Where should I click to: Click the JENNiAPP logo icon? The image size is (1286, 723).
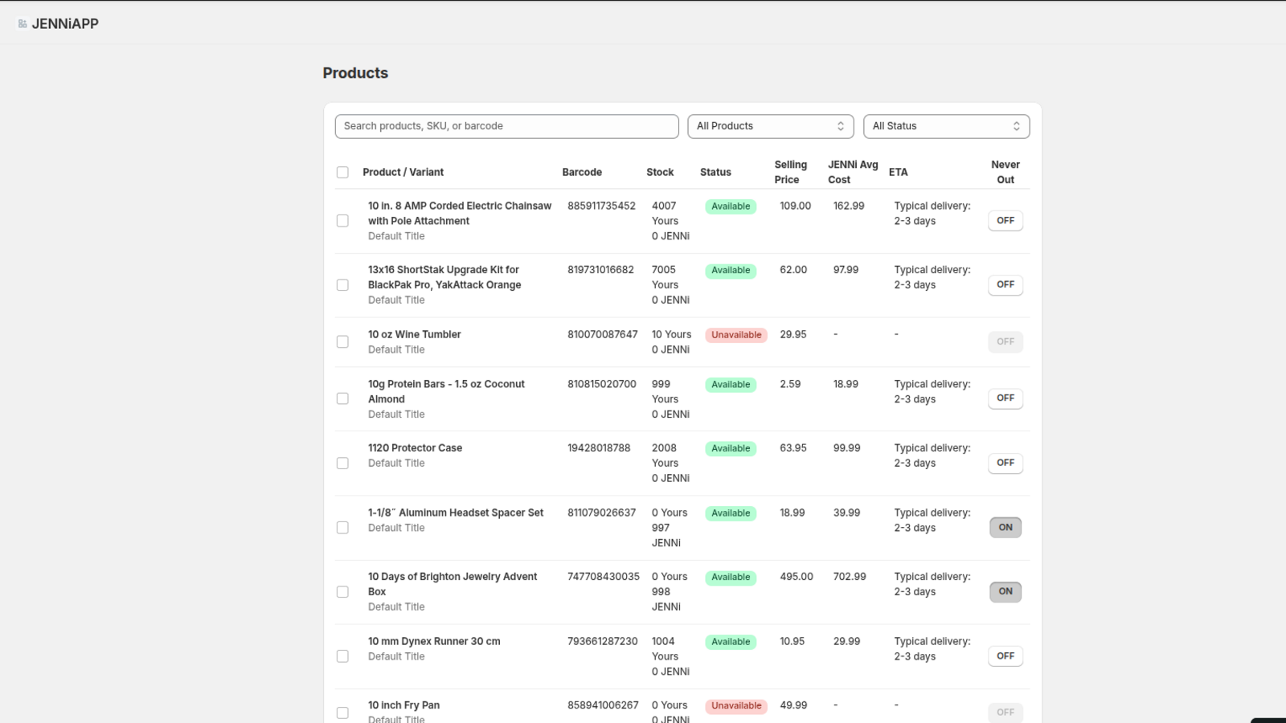tap(20, 23)
